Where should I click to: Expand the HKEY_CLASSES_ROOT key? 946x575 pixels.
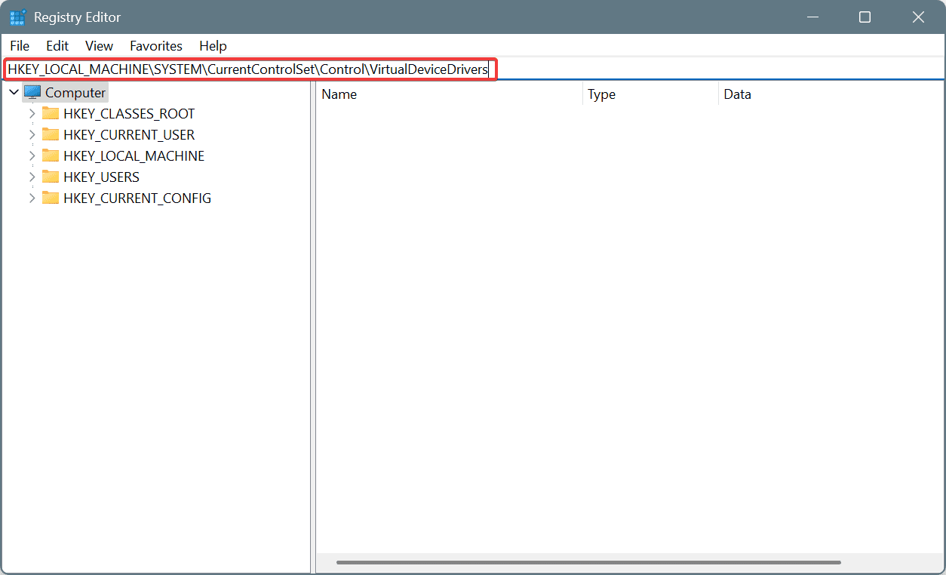32,114
